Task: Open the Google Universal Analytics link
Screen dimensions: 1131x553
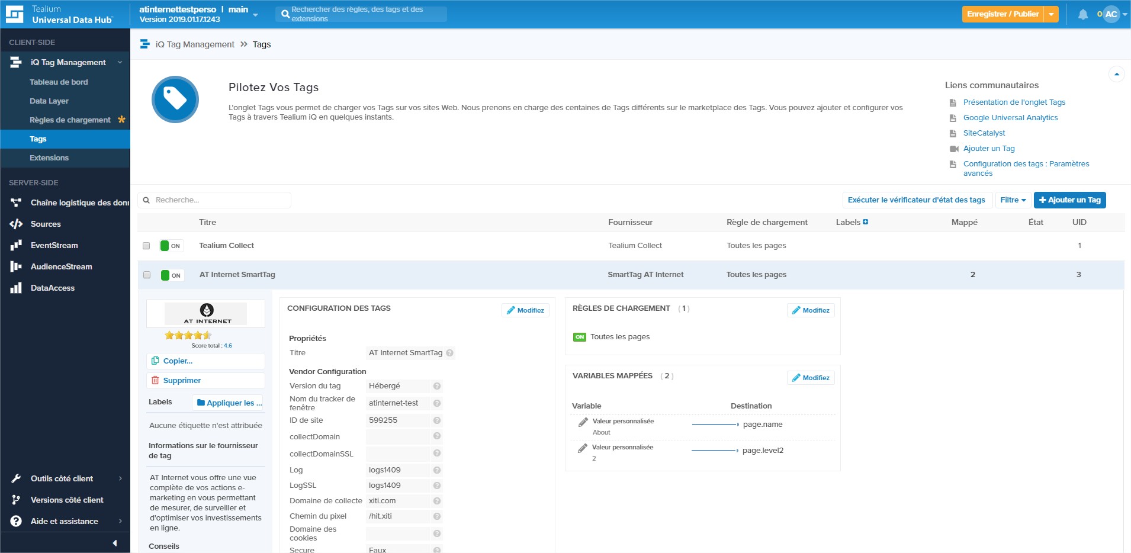Action: pos(1010,118)
